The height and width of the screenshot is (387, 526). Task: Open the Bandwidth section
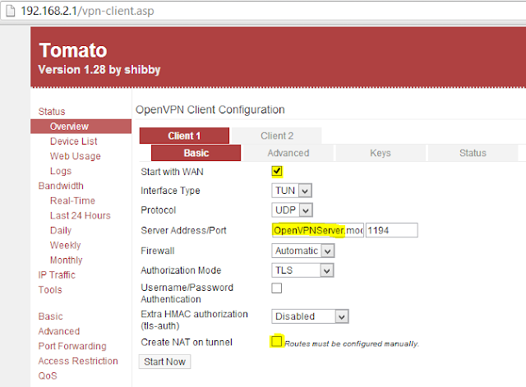tap(61, 186)
